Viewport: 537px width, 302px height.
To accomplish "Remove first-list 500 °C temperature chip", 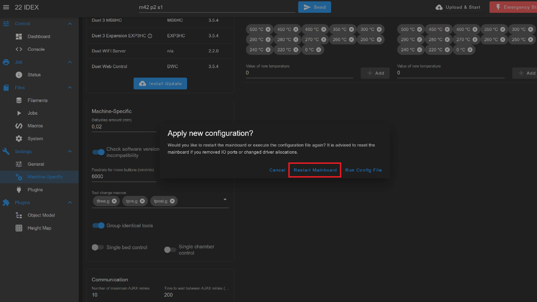I will [268, 29].
